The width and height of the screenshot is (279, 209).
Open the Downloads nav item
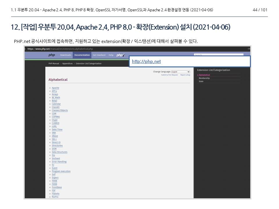[x=65, y=55]
